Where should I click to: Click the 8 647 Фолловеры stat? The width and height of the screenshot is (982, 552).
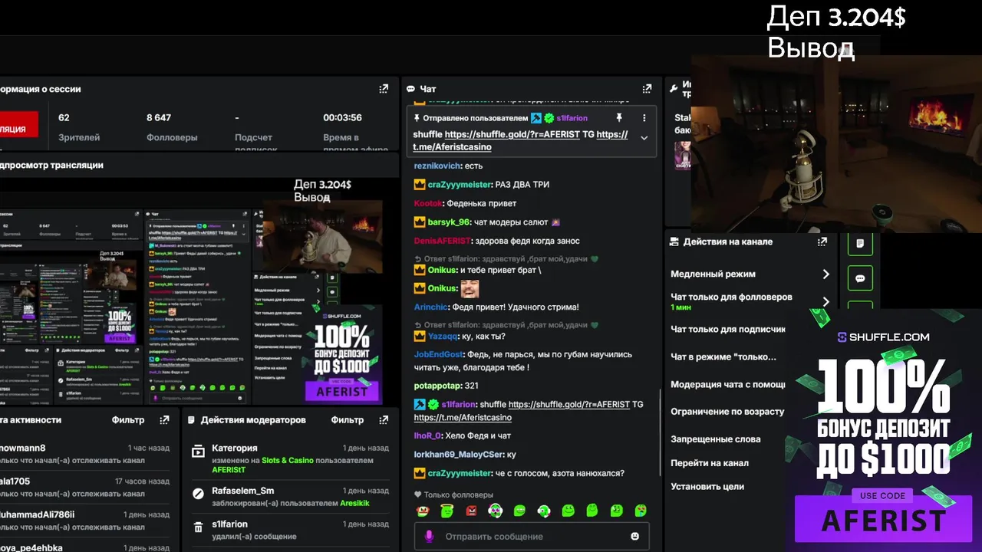point(172,127)
